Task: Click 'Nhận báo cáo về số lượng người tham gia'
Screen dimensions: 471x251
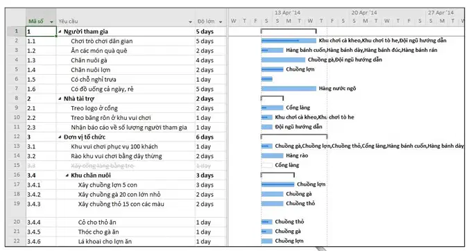Action: (x=129, y=128)
